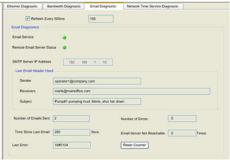Open Network Time Service Diagnostic tab
This screenshot has height=160, width=230.
click(153, 6)
